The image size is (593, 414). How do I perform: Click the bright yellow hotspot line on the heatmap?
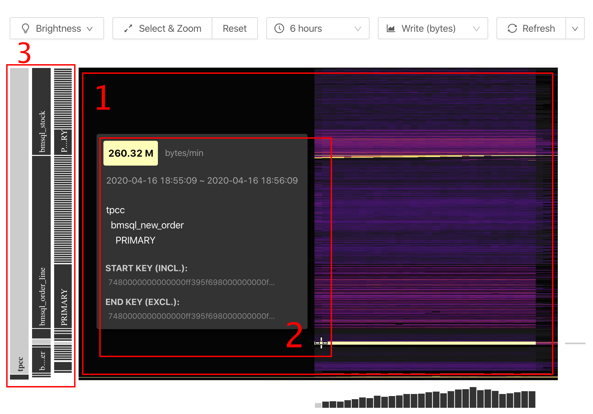coord(431,343)
